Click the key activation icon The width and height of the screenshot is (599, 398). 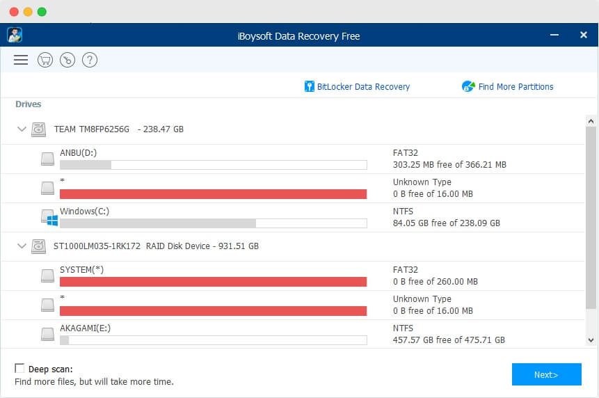(67, 60)
